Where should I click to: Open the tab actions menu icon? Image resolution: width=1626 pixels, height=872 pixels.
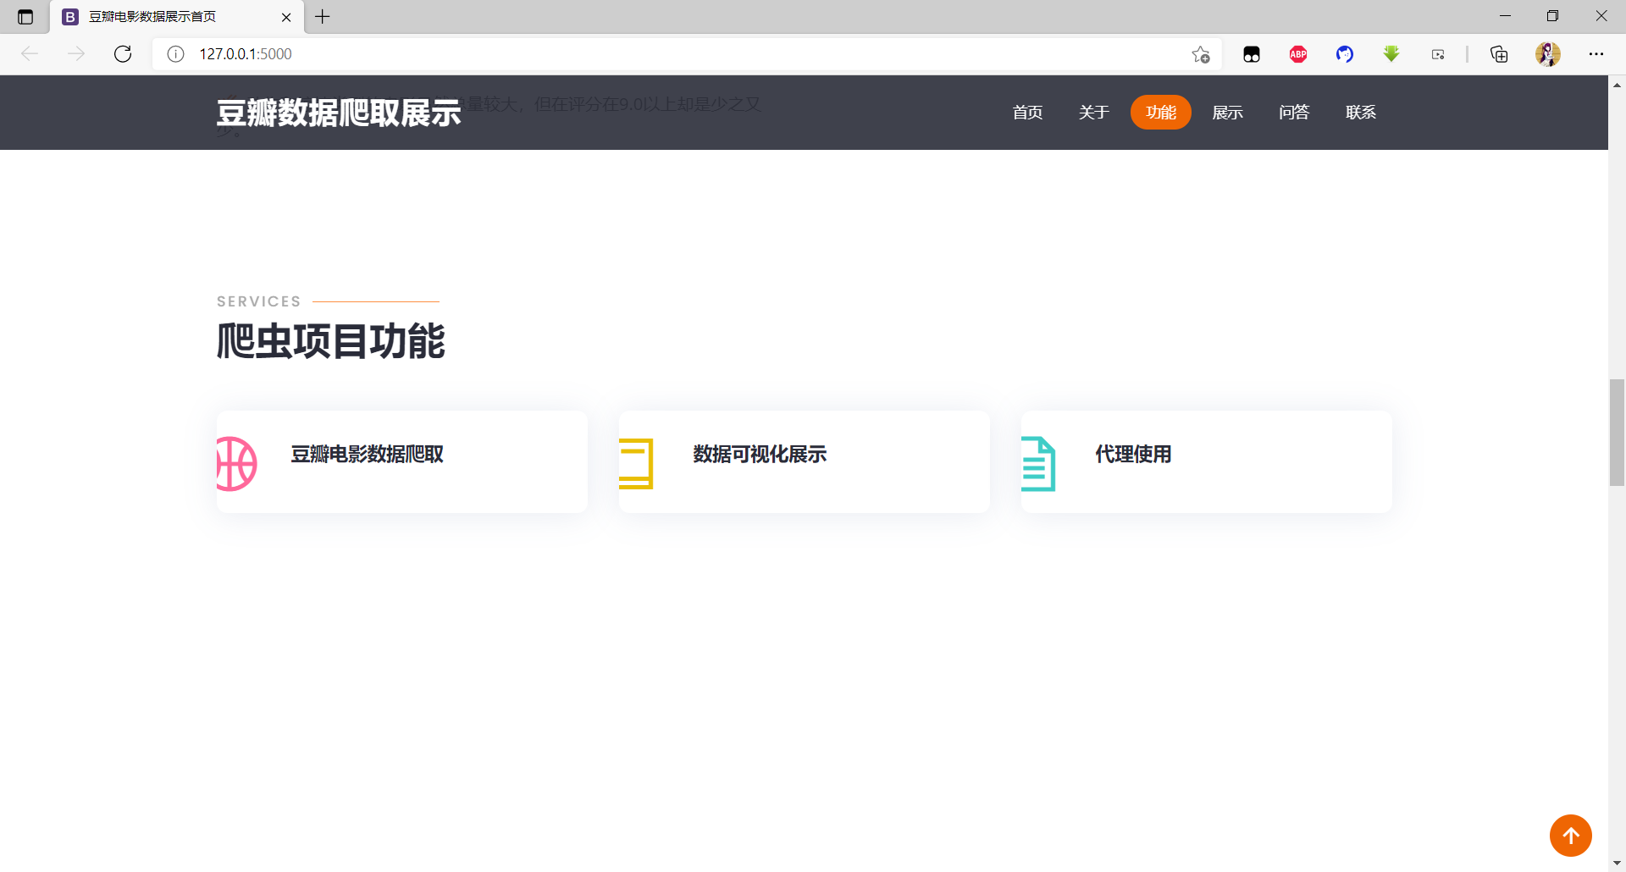coord(25,17)
